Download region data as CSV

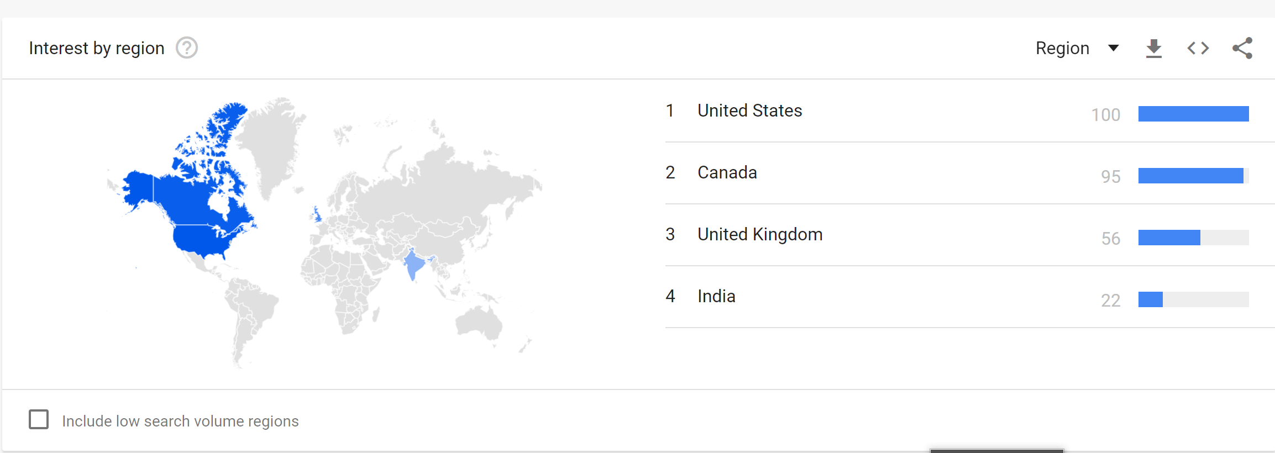[1153, 49]
